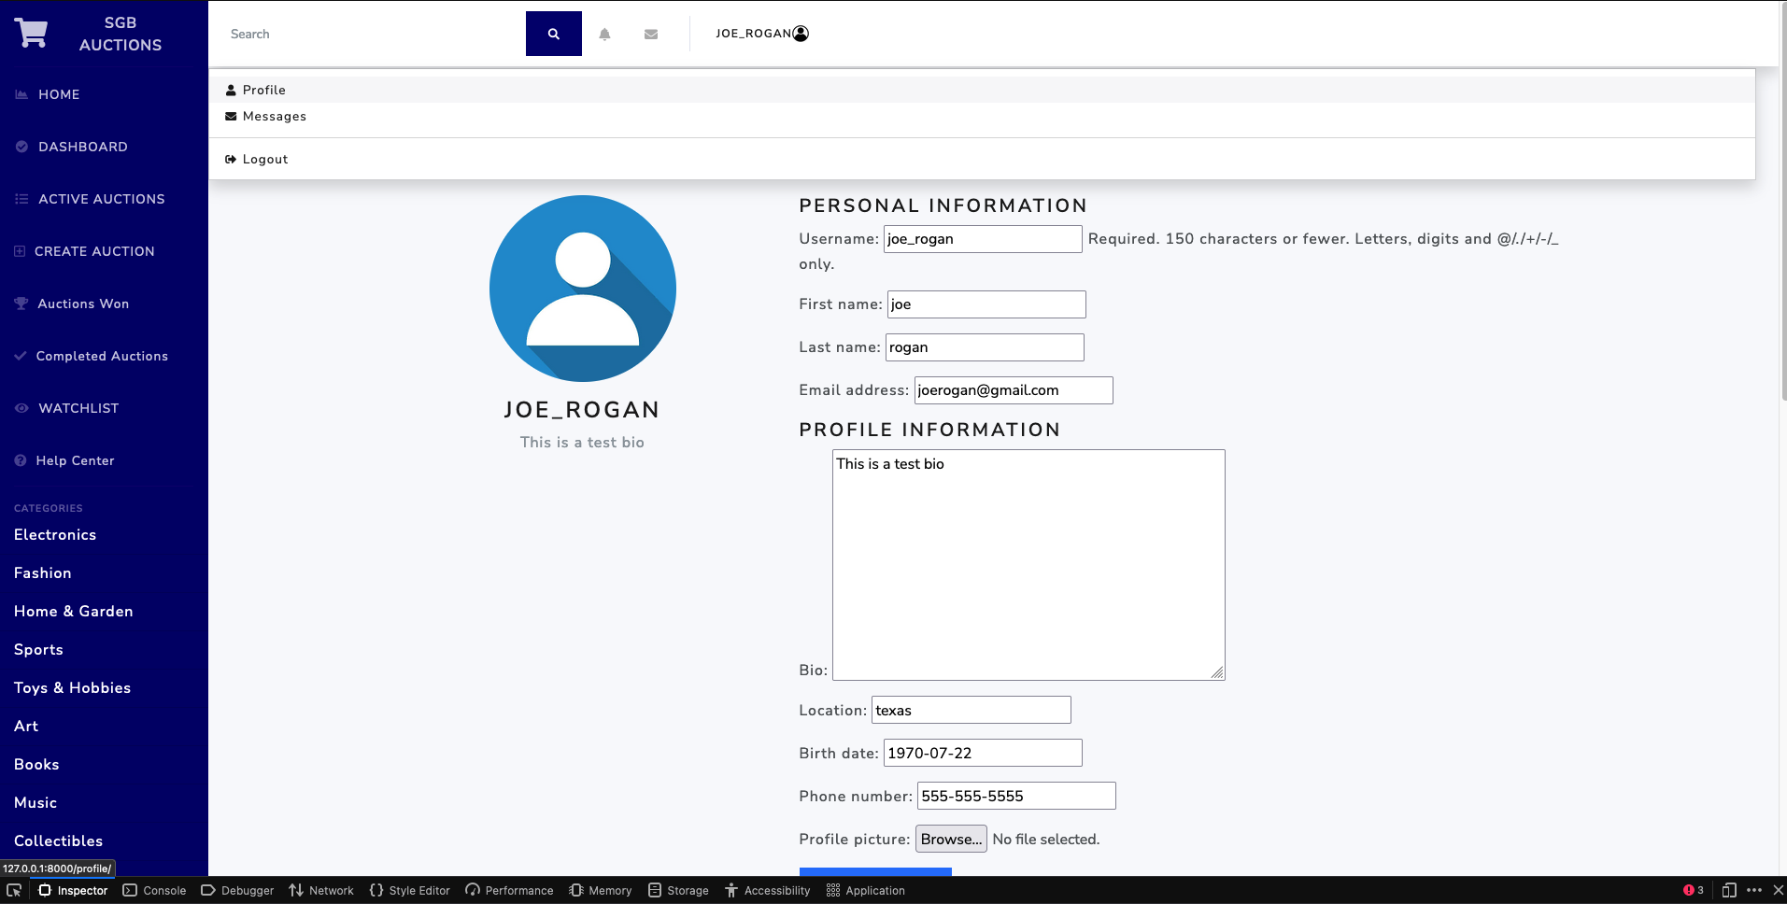
Task: Open the Storage devtools tab
Action: (679, 890)
